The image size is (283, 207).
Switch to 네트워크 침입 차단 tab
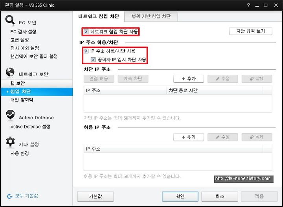[99, 16]
